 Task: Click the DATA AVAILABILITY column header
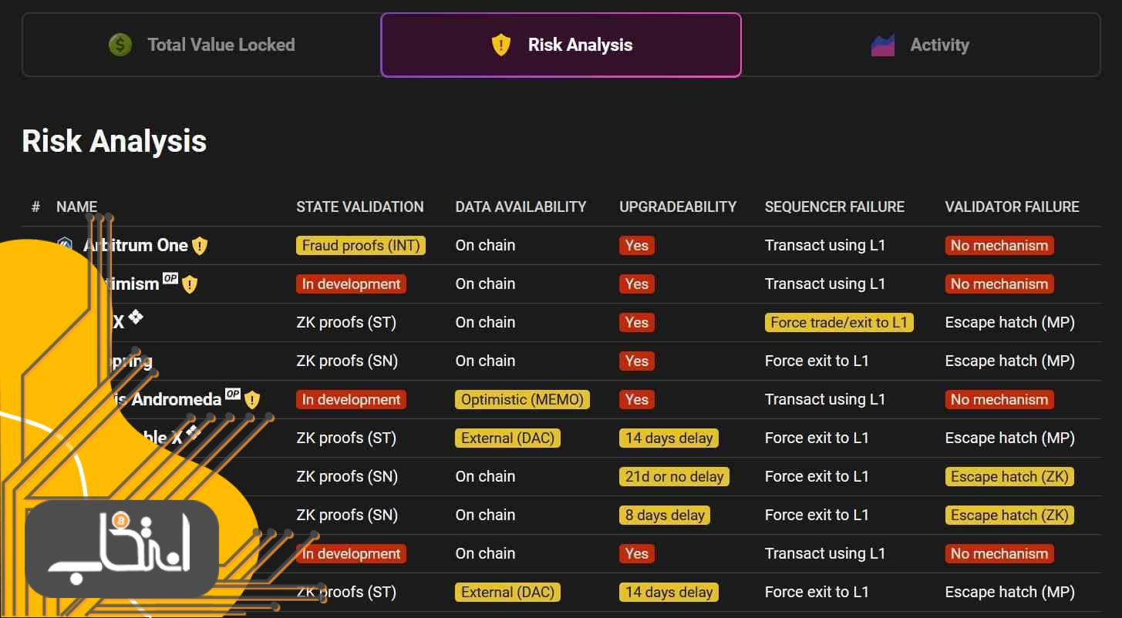tap(521, 207)
